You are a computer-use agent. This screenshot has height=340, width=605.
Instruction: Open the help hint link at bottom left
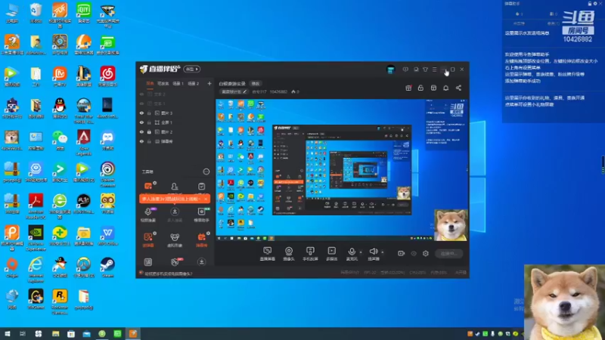tap(168, 274)
